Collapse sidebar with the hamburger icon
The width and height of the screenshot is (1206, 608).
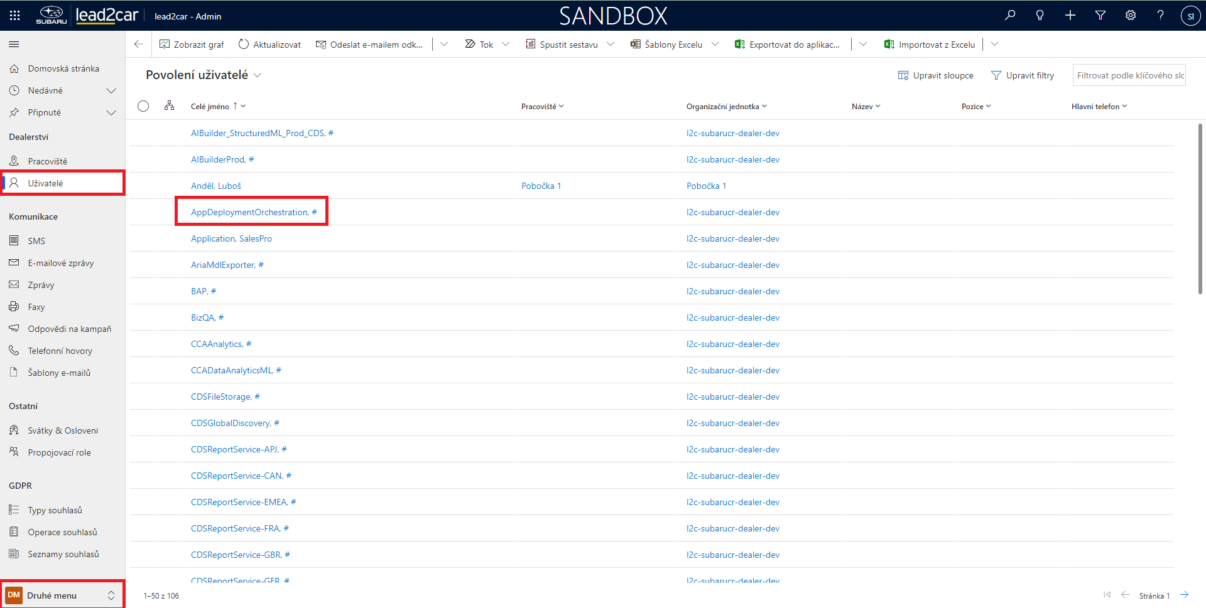14,45
